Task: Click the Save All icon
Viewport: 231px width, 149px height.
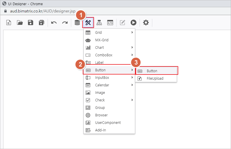Action: [x=42, y=23]
